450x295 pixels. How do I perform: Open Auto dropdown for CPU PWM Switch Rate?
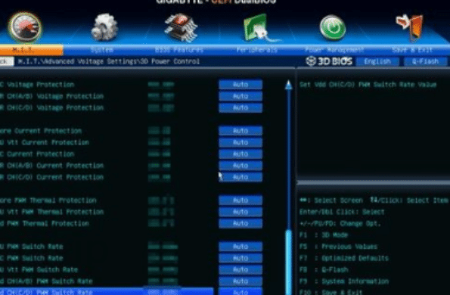point(241,247)
